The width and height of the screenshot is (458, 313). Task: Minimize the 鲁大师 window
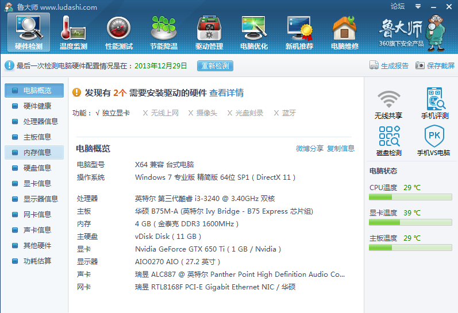tap(433, 7)
